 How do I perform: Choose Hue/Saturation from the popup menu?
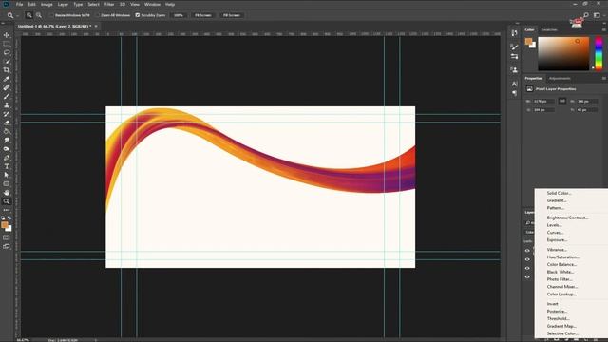tap(563, 257)
